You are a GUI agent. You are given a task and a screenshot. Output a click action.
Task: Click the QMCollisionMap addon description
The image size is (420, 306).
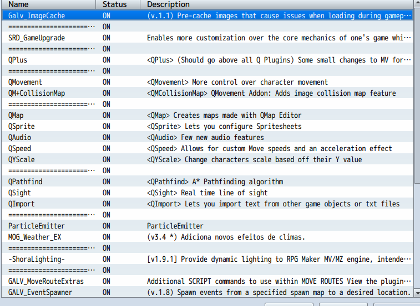[271, 94]
